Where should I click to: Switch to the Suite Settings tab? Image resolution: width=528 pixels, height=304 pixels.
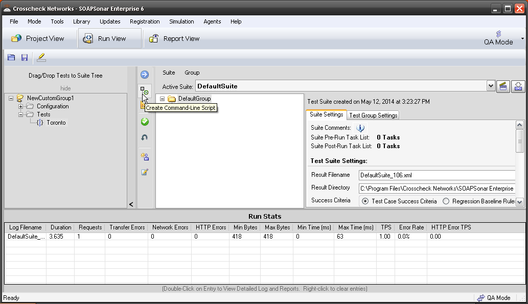tap(326, 114)
